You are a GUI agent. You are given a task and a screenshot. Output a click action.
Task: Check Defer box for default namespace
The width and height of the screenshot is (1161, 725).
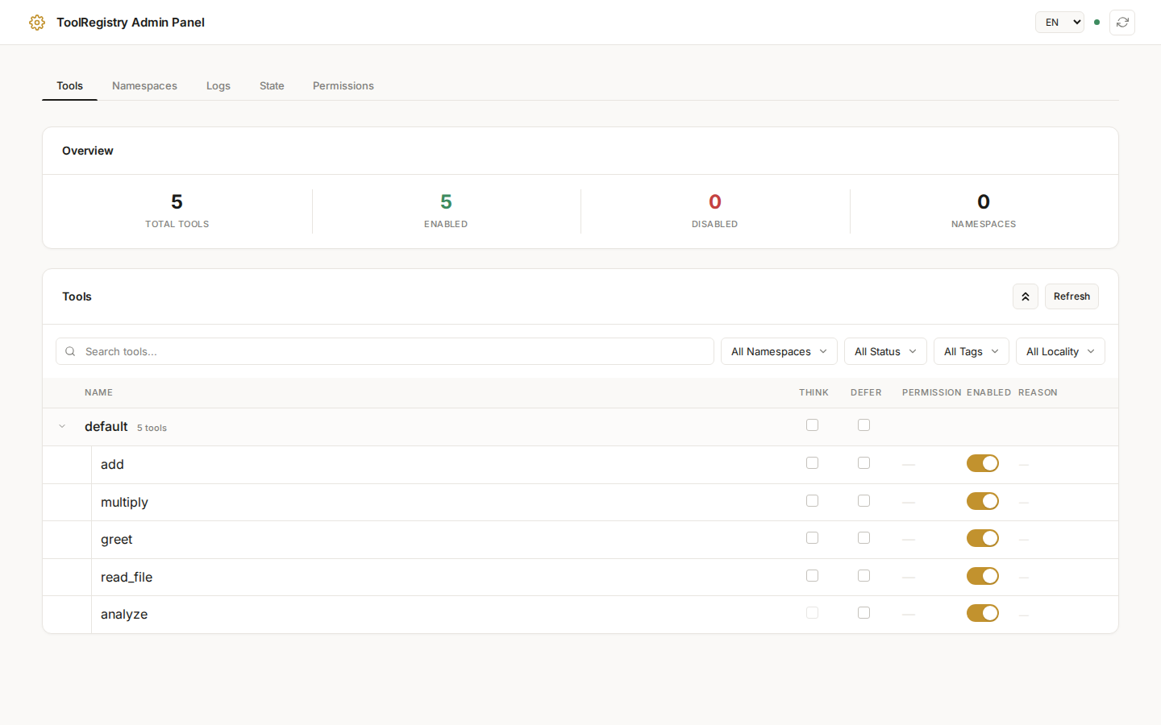[x=863, y=425]
